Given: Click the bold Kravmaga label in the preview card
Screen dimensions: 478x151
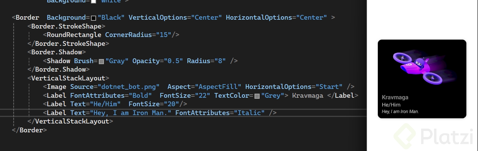Looking at the screenshot, I should (395, 97).
